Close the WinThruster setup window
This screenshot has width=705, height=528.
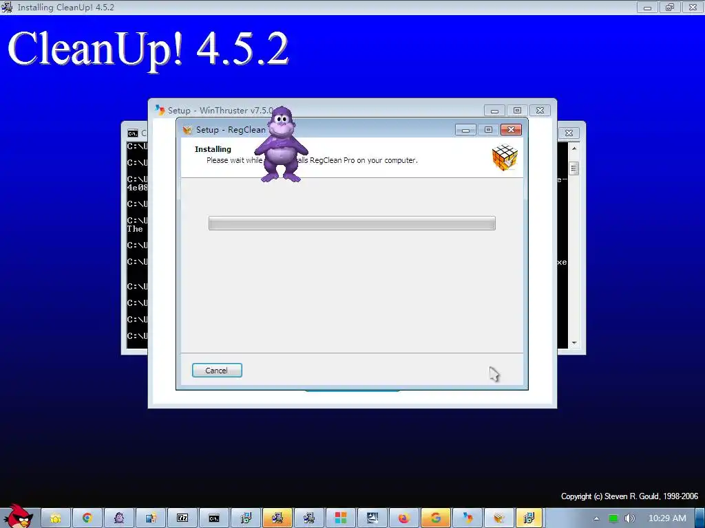coord(540,111)
